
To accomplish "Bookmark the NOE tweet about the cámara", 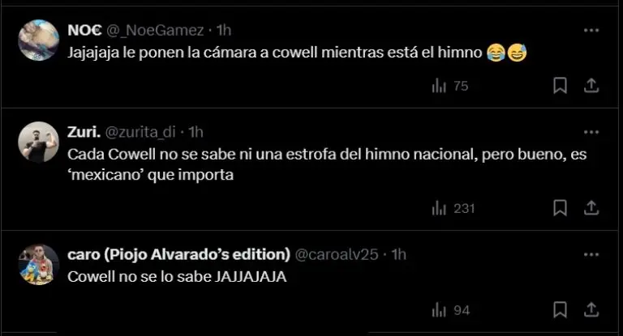I will pos(561,85).
